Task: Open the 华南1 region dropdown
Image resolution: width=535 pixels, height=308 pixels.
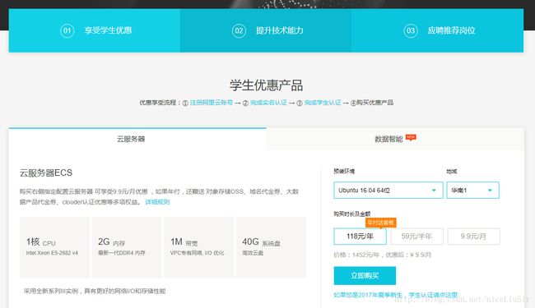Action: click(x=473, y=191)
